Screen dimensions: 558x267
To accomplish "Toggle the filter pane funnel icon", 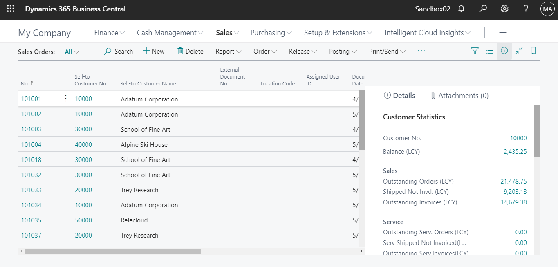I will tap(475, 51).
